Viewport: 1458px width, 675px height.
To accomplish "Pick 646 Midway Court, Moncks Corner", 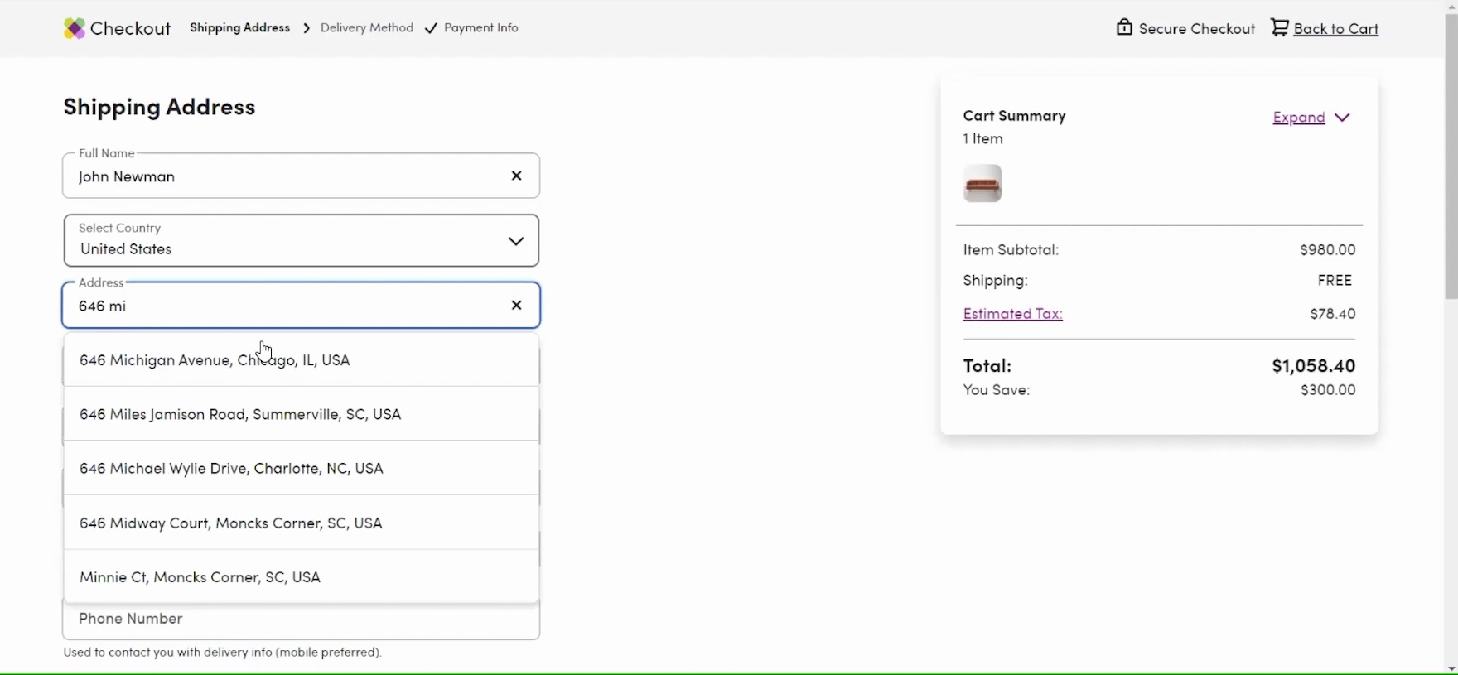I will point(230,523).
